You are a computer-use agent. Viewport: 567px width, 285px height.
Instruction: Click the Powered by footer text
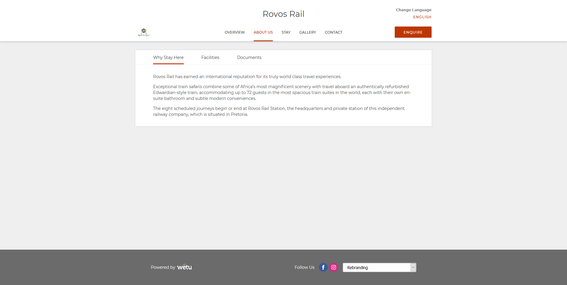click(x=163, y=267)
